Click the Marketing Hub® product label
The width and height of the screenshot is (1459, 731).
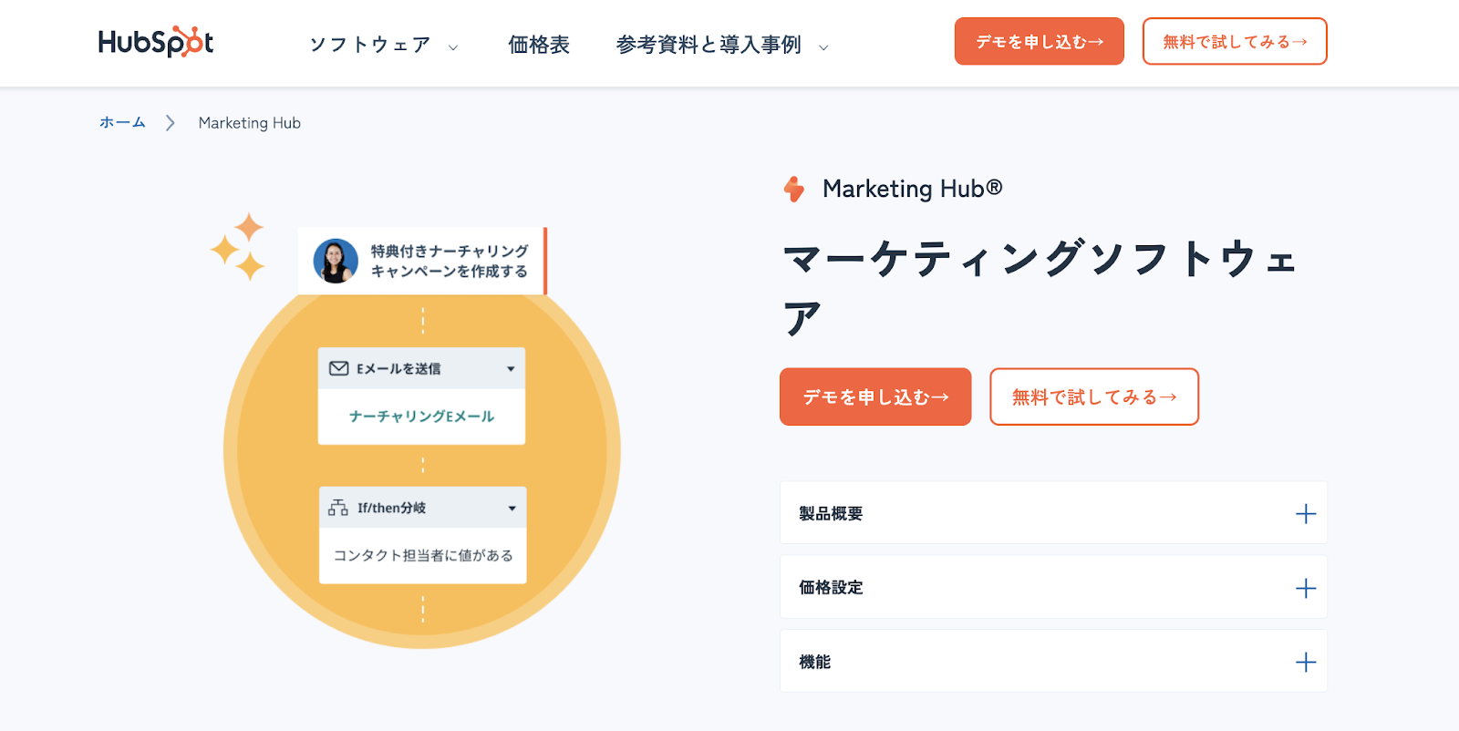(912, 189)
